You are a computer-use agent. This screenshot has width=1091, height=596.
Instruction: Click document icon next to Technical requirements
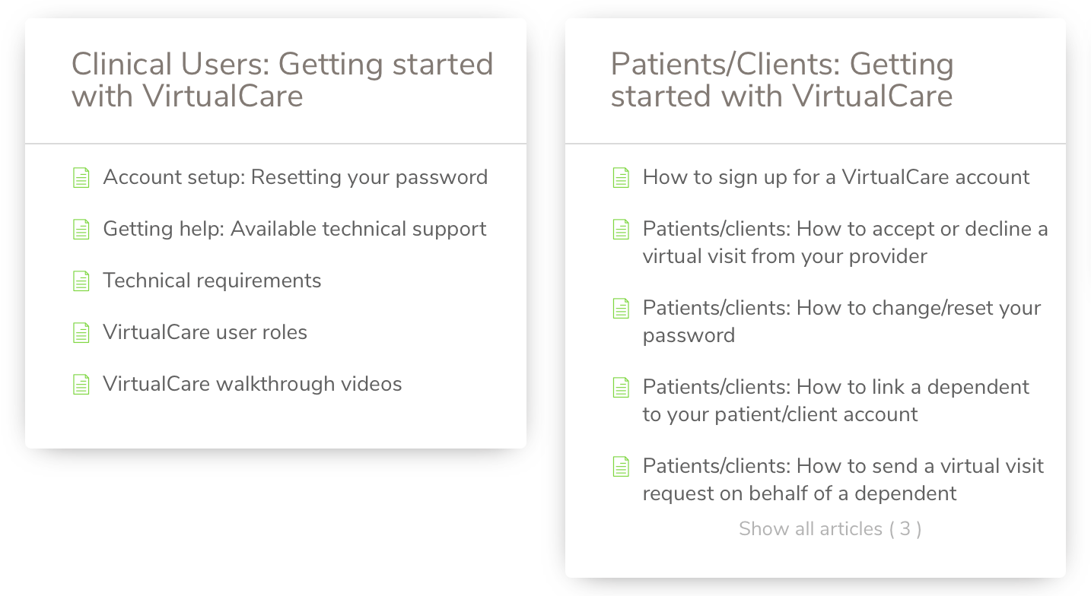(81, 281)
